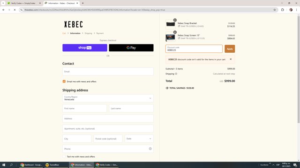Select Information breadcrumb step
Screen dimensions: 300x168
[x=75, y=33]
